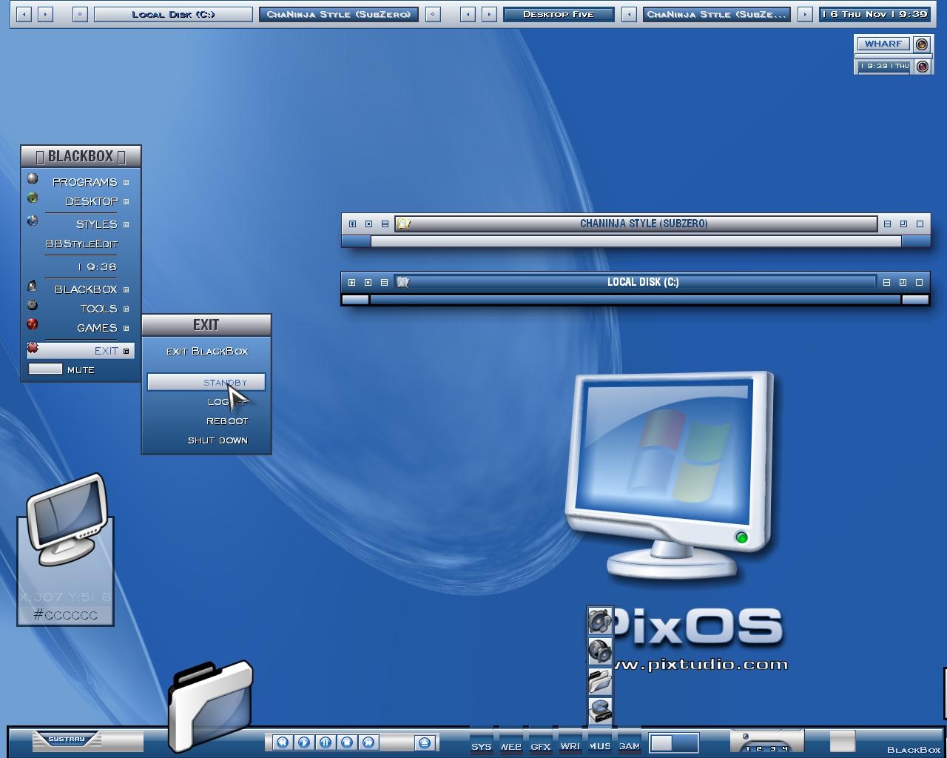Click the grey ball icon beside PROGRAMS
Screen dimensions: 947x758
[33, 178]
